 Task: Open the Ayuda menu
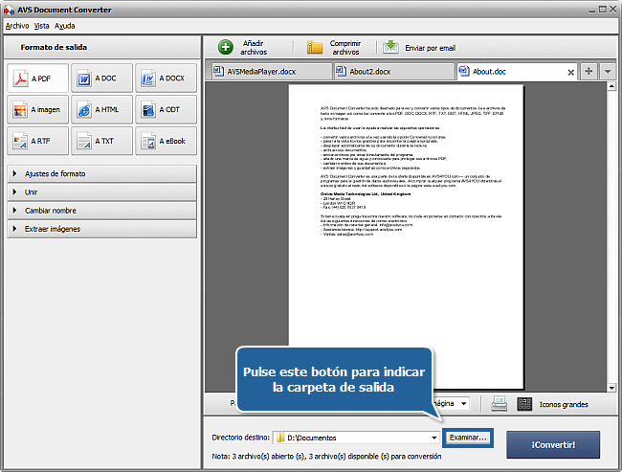coord(65,26)
